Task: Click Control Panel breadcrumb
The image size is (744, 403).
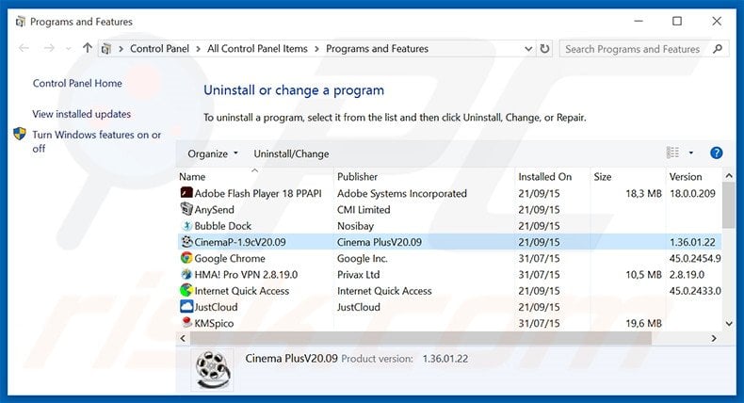Action: 159,48
